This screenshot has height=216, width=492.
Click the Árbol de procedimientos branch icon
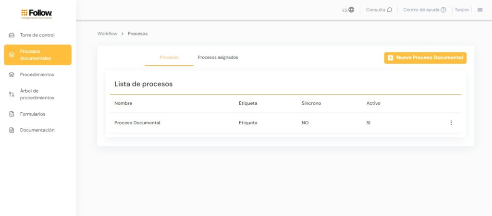(x=12, y=94)
